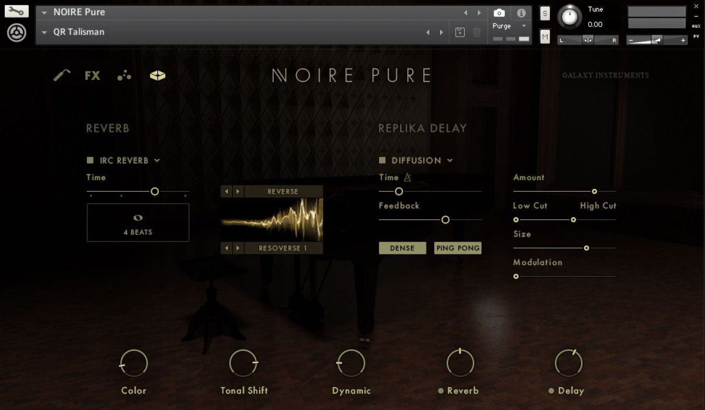The image size is (705, 410).
Task: Adjust the Modulation slider handle
Action: [x=516, y=276]
